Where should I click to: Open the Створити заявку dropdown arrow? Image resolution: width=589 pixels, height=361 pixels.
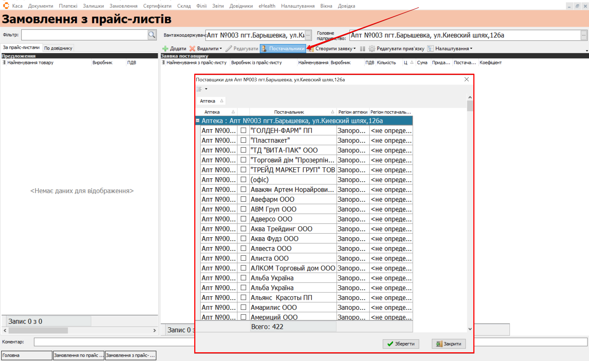pos(355,49)
